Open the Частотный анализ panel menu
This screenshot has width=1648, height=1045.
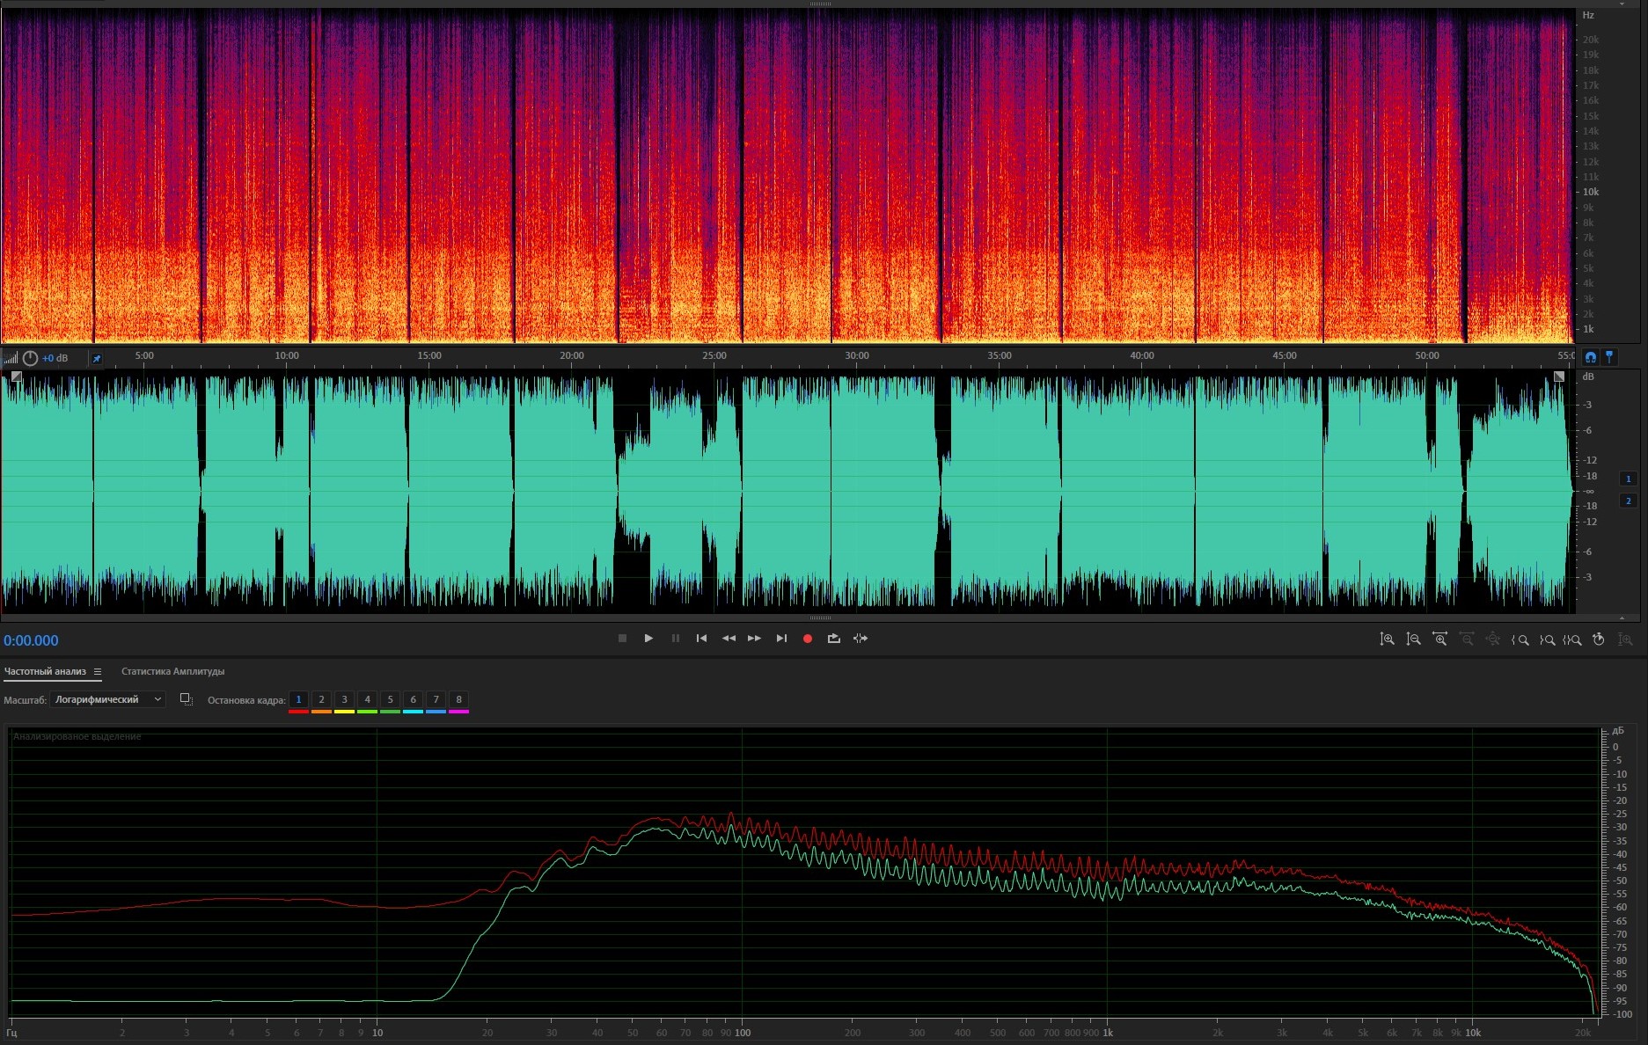pos(98,672)
